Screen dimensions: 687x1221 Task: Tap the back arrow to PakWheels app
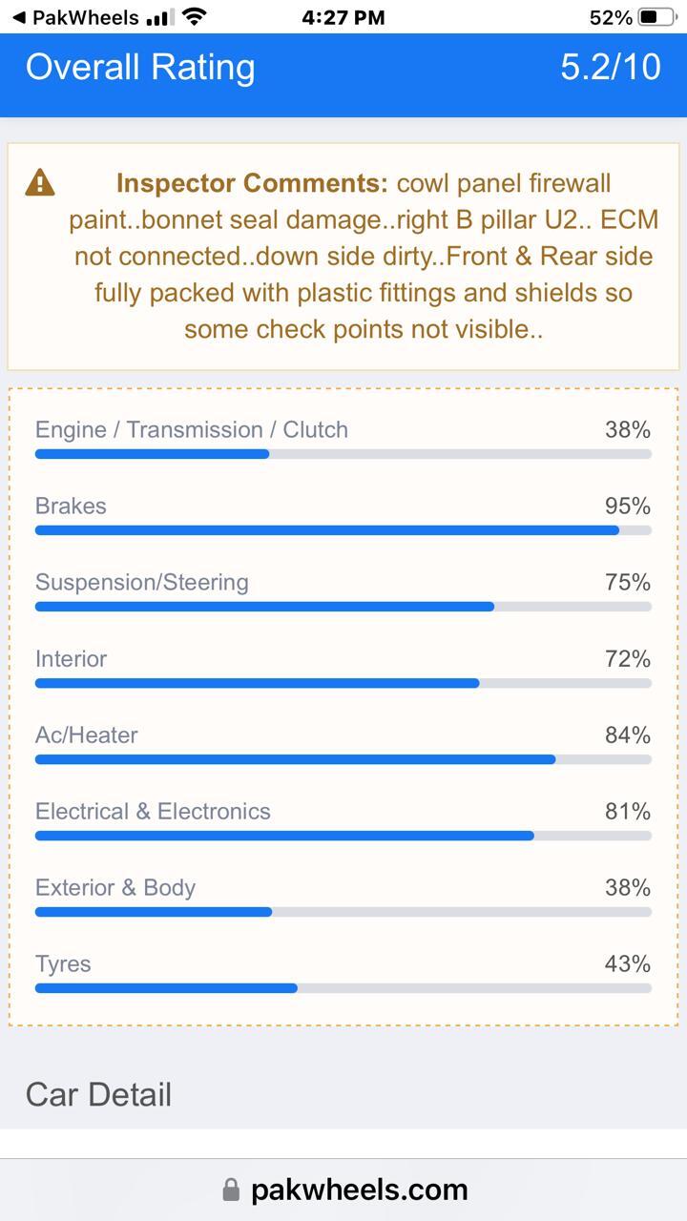click(x=18, y=17)
